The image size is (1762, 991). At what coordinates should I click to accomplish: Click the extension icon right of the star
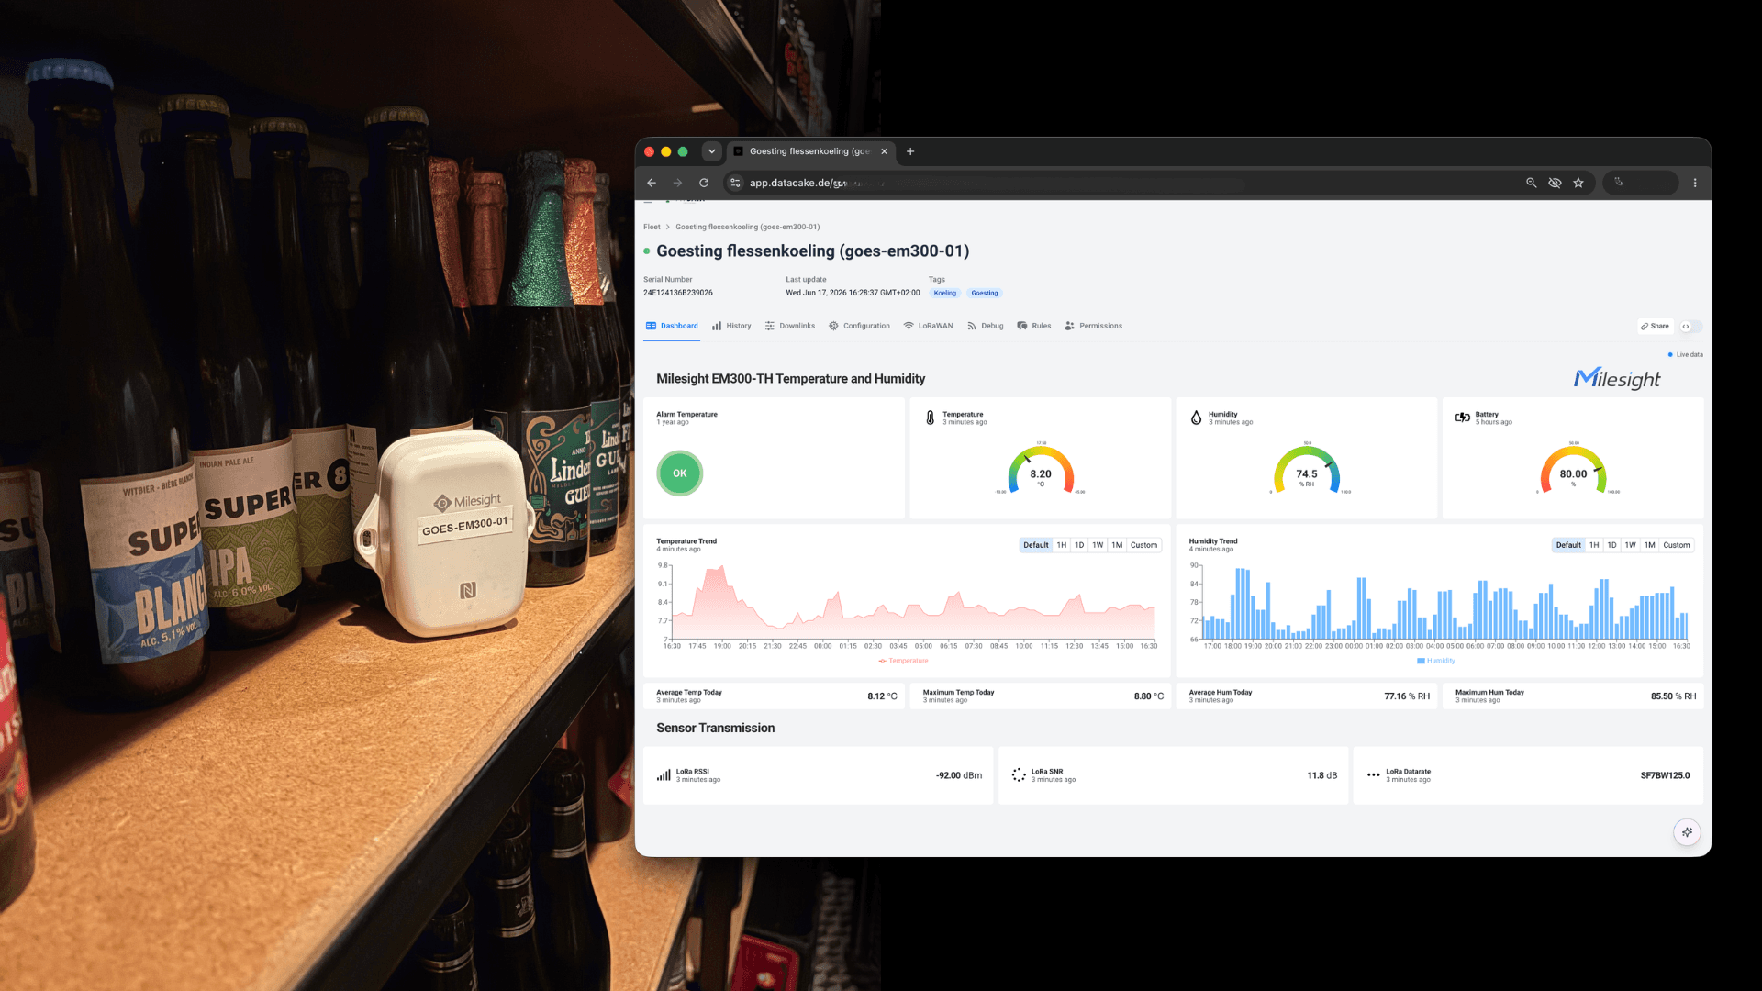pos(1619,183)
